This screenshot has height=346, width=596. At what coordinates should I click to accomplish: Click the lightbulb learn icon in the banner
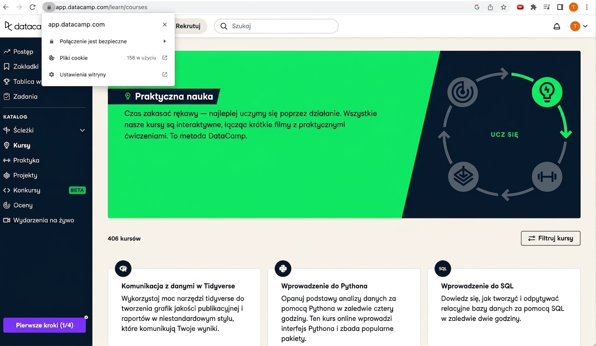547,92
